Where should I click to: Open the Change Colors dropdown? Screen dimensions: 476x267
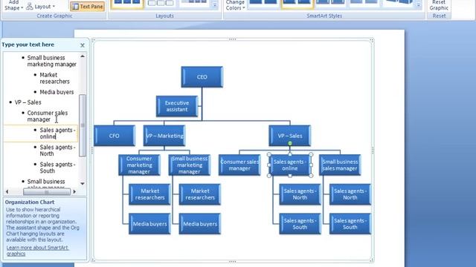pyautogui.click(x=235, y=5)
